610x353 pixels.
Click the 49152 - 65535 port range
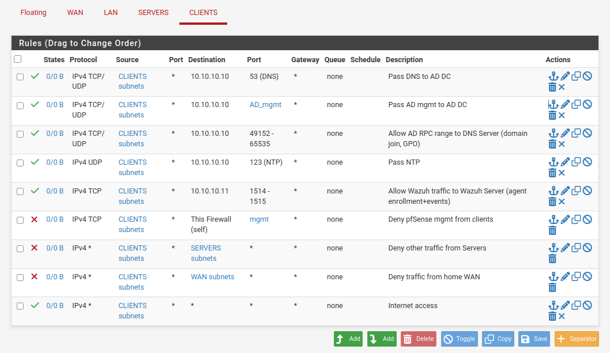(x=262, y=138)
